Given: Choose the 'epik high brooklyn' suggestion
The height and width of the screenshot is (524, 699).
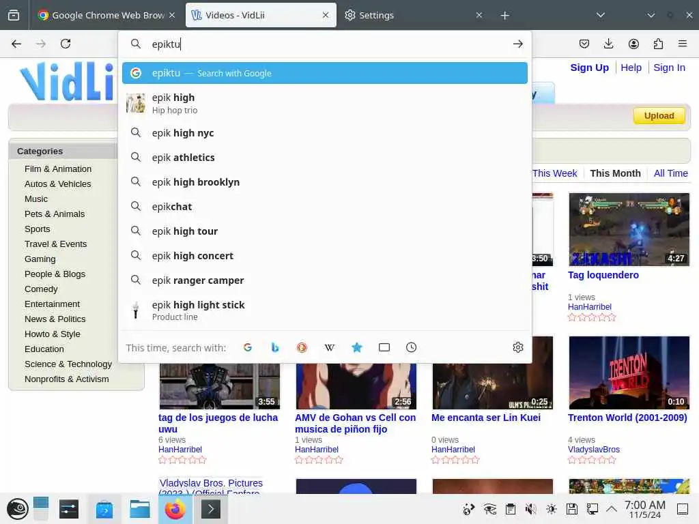Looking at the screenshot, I should click(324, 181).
